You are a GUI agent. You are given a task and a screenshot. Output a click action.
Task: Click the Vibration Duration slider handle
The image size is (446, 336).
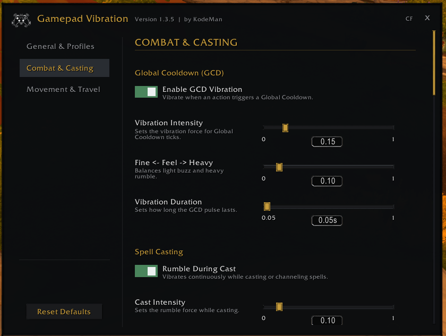(x=267, y=206)
